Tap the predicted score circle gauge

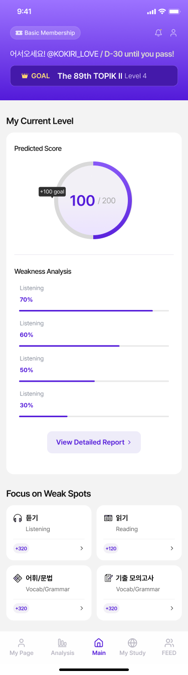(93, 201)
